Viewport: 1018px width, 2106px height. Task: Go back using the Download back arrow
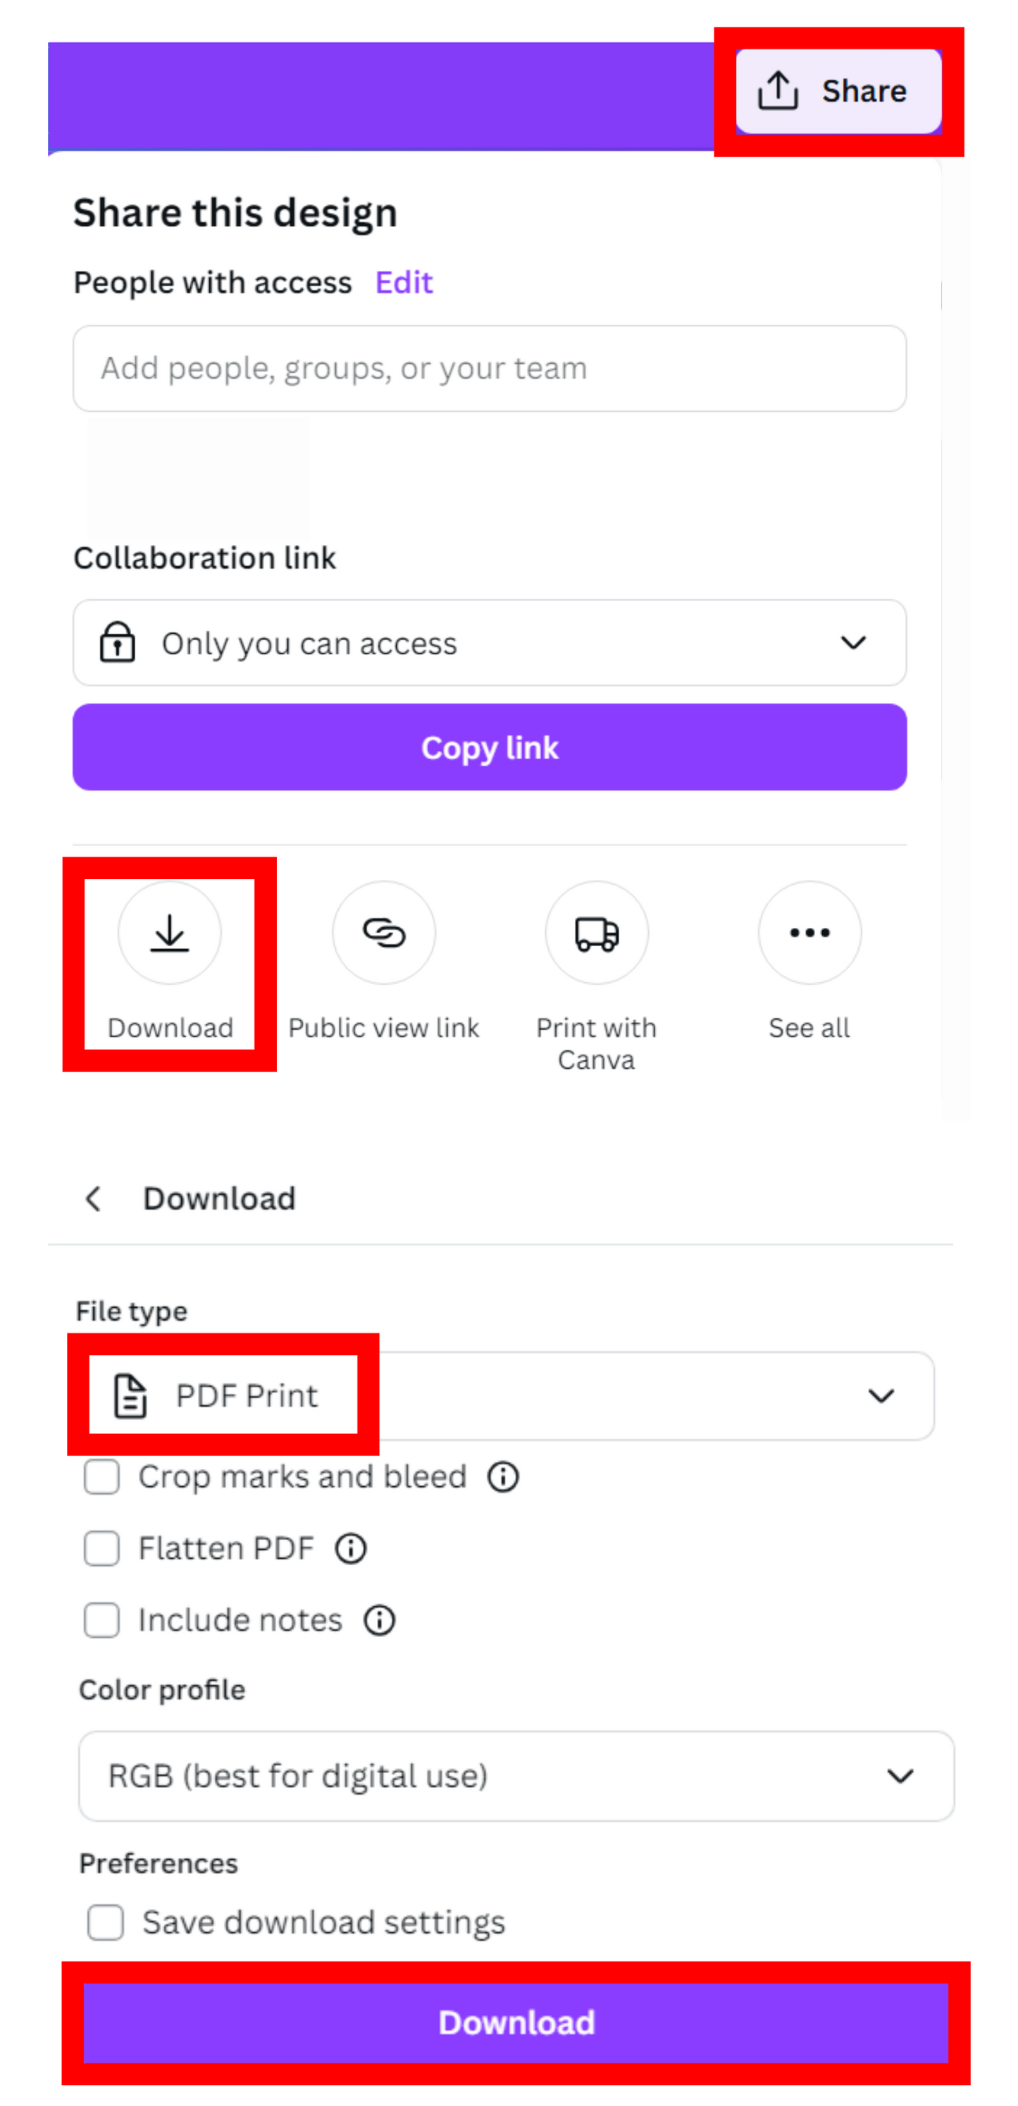[x=93, y=1199]
